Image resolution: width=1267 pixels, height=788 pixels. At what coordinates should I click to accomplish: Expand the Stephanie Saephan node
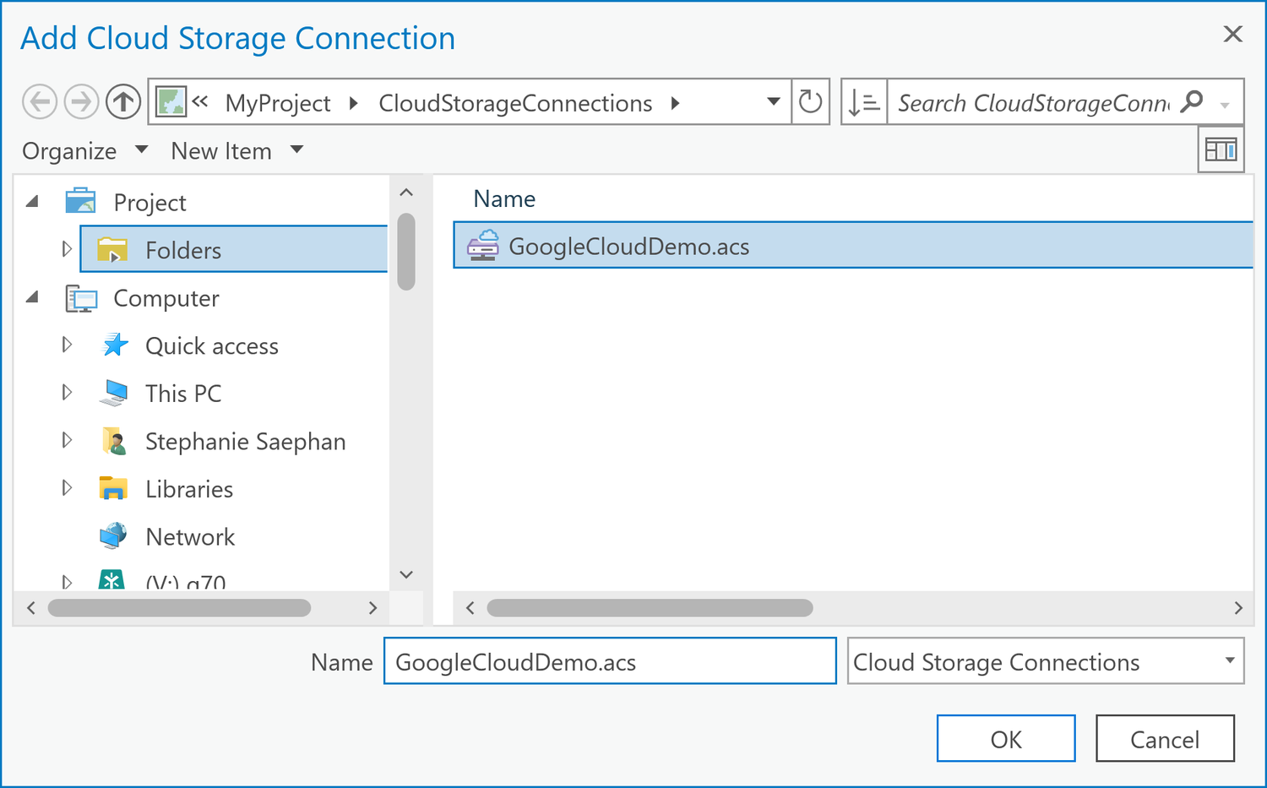(x=67, y=440)
